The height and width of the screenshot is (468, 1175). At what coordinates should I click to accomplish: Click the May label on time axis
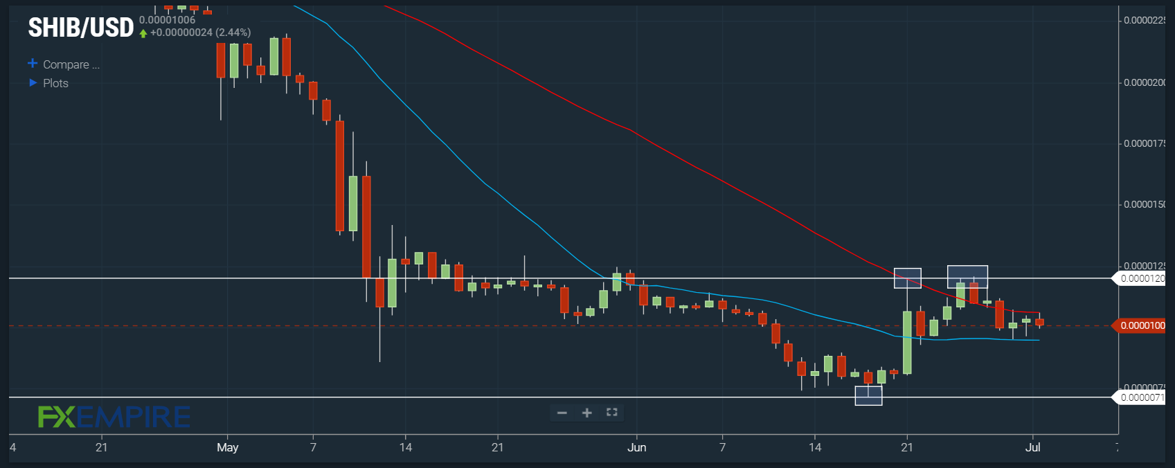click(x=228, y=447)
